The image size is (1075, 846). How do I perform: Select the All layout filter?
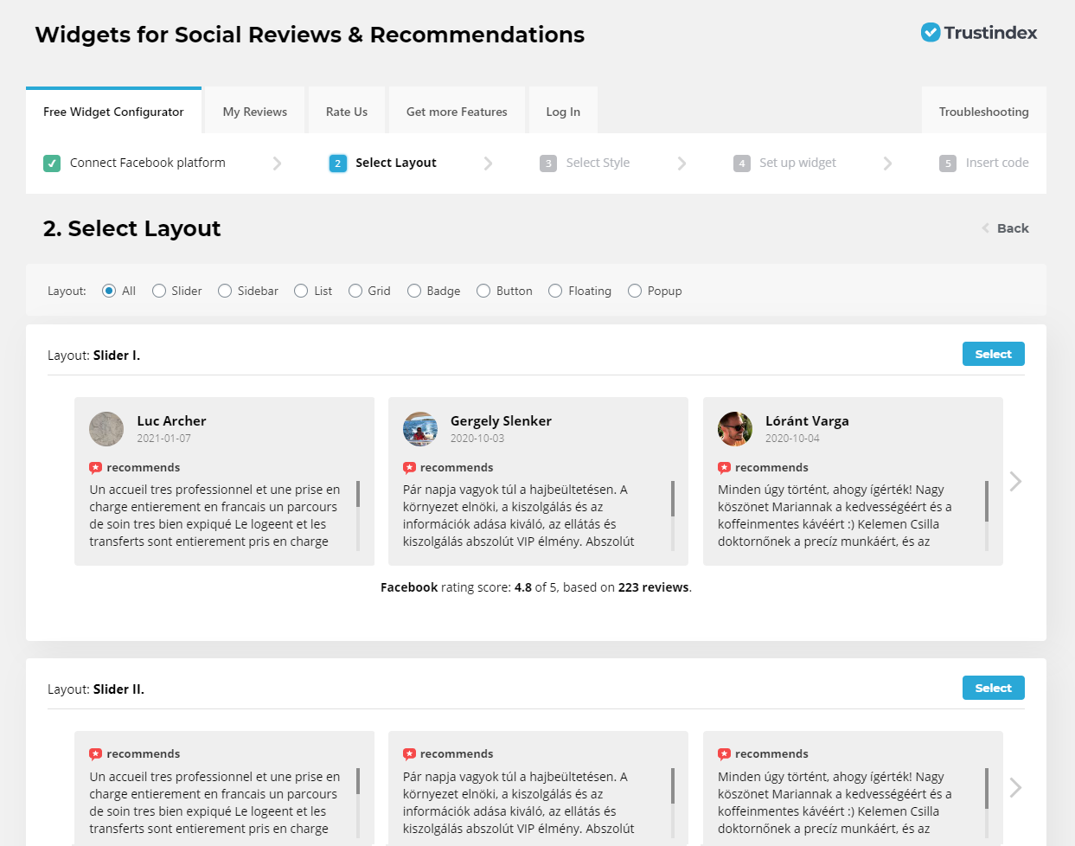coord(109,291)
